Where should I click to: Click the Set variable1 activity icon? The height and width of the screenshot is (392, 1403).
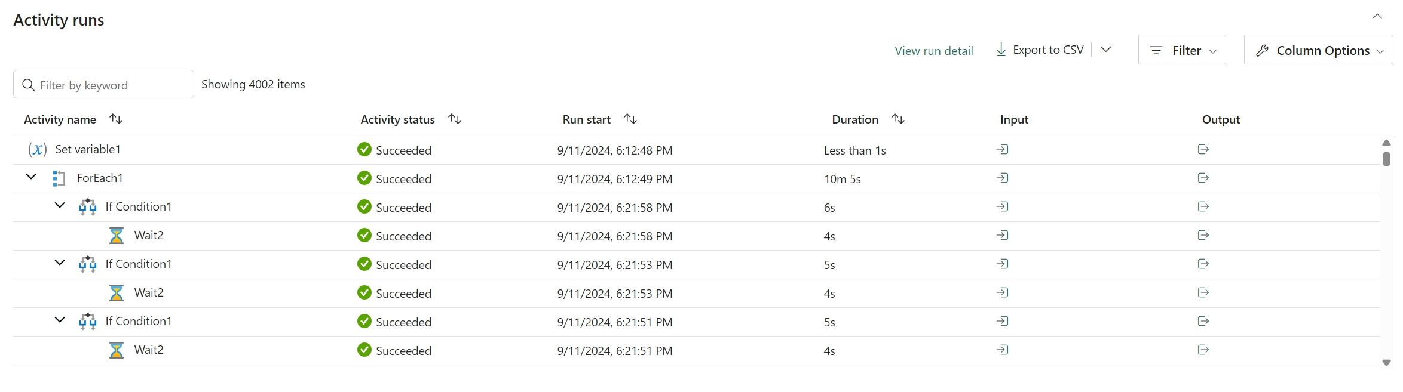coord(38,150)
